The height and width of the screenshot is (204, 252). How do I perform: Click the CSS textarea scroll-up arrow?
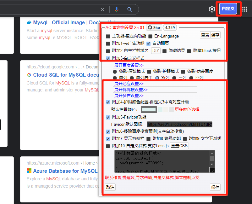[212, 153]
